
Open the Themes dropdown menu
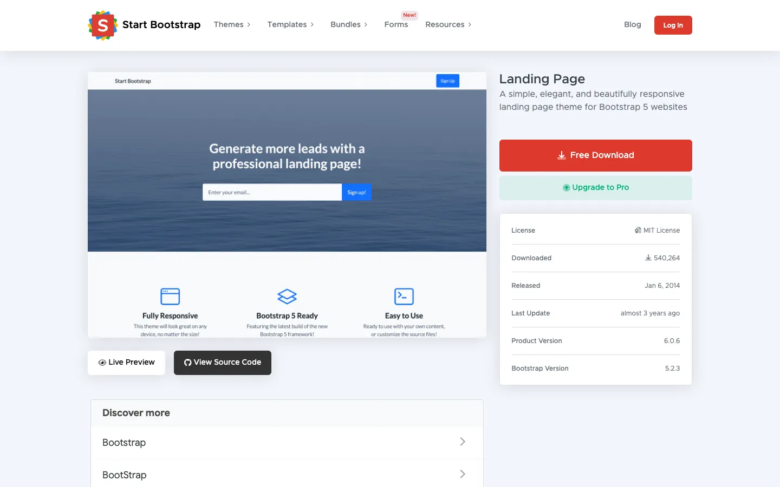click(232, 25)
